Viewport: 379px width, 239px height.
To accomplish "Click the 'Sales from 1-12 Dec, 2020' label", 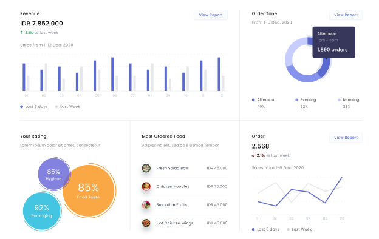I will point(47,45).
